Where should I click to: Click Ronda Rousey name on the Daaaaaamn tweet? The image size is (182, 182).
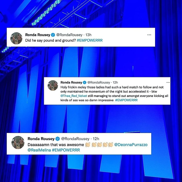pyautogui.click(x=41, y=139)
